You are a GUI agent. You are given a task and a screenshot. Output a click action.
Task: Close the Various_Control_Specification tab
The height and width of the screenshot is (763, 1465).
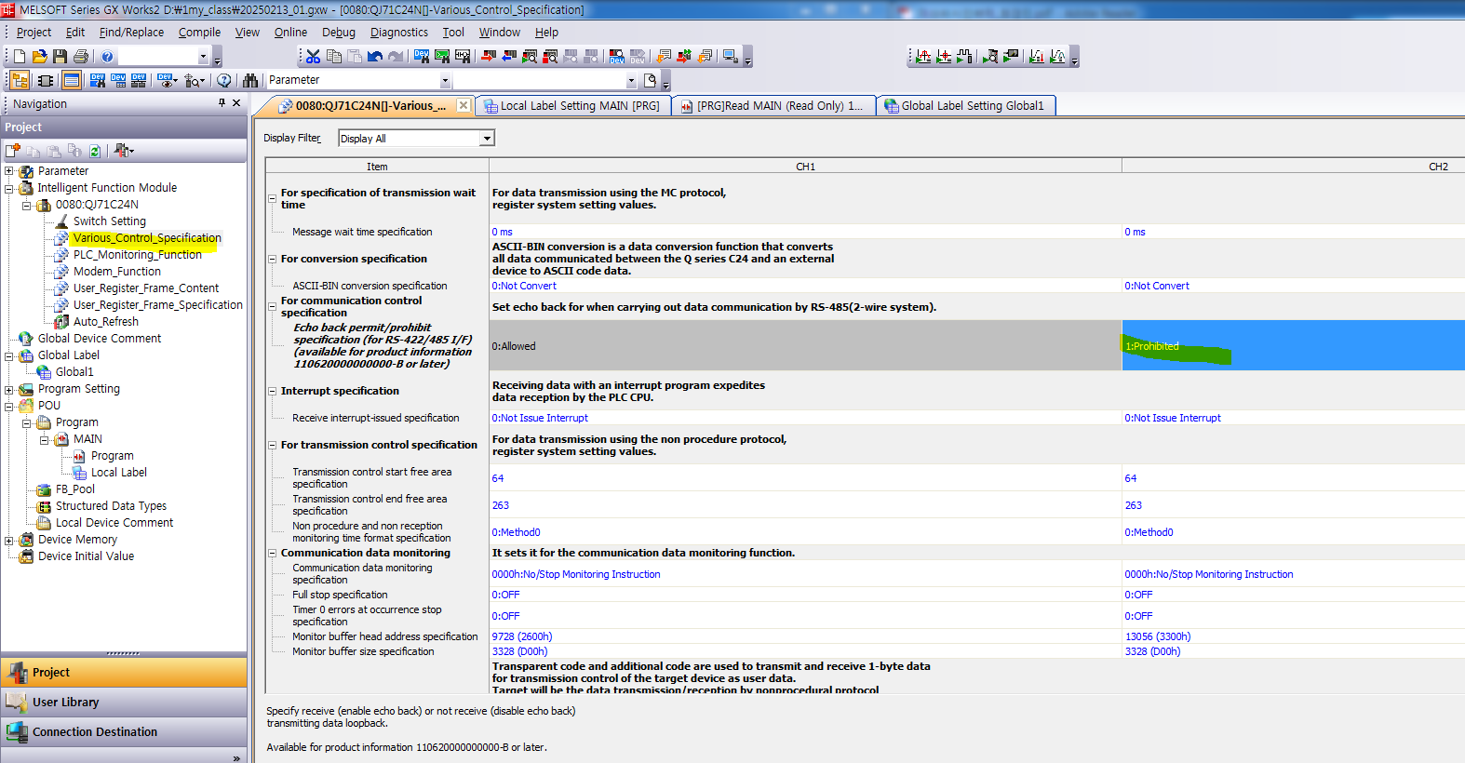(464, 105)
